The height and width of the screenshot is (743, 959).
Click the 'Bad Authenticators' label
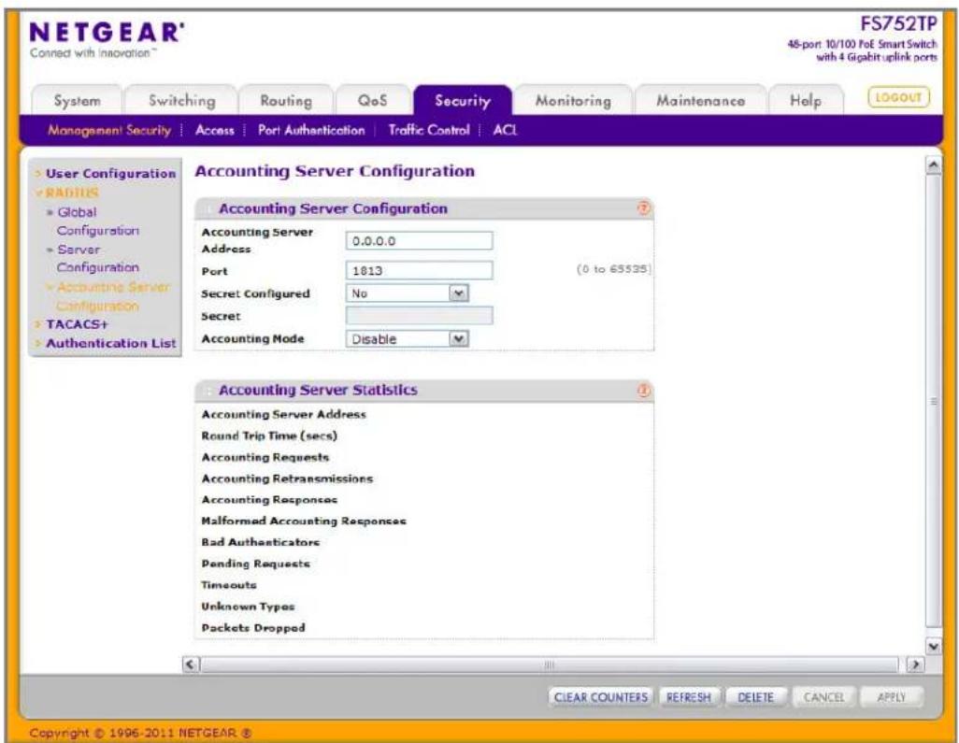(260, 542)
